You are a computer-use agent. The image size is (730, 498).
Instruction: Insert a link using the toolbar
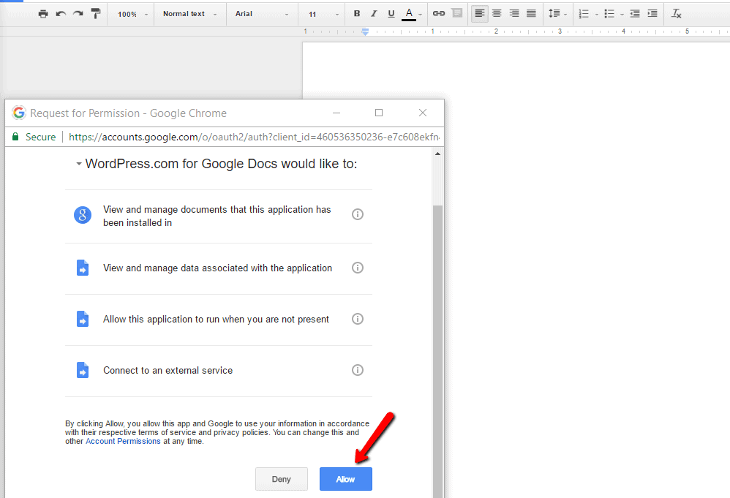[x=439, y=13]
